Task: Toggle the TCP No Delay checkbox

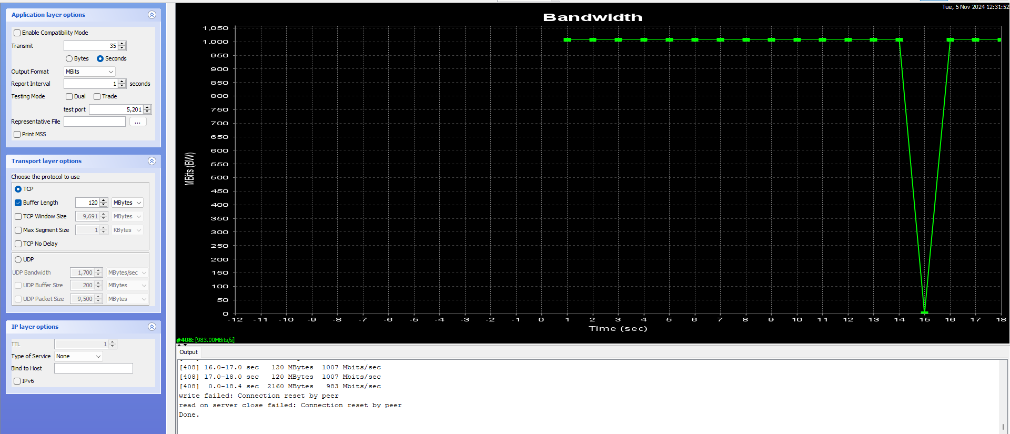Action: tap(18, 244)
